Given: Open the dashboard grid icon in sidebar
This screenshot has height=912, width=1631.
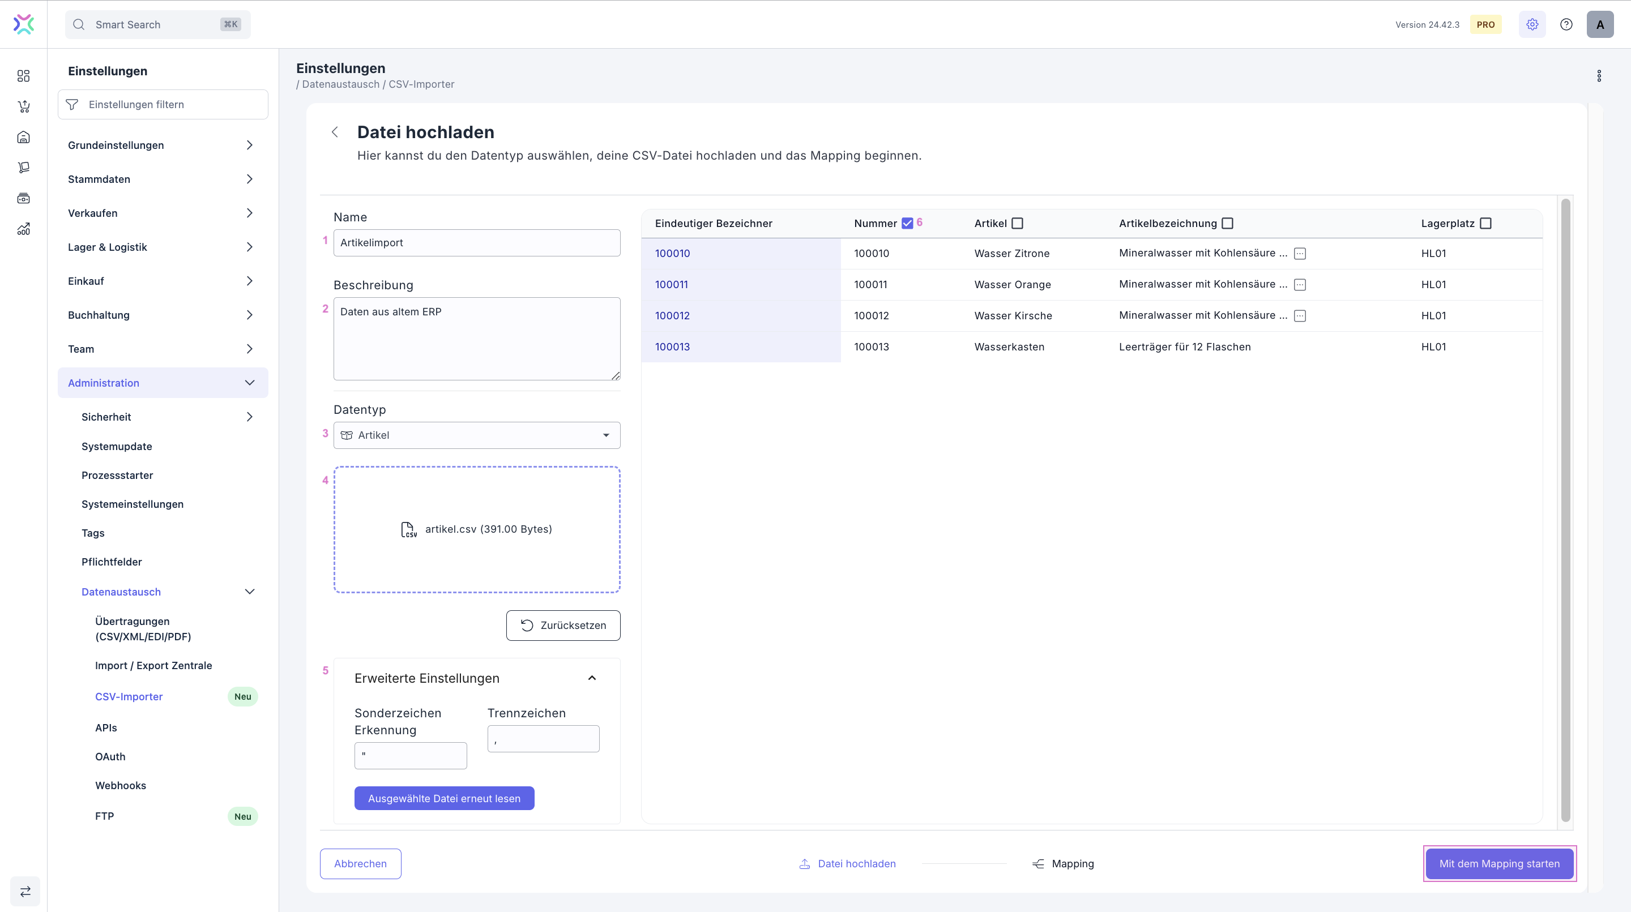Looking at the screenshot, I should [x=23, y=76].
